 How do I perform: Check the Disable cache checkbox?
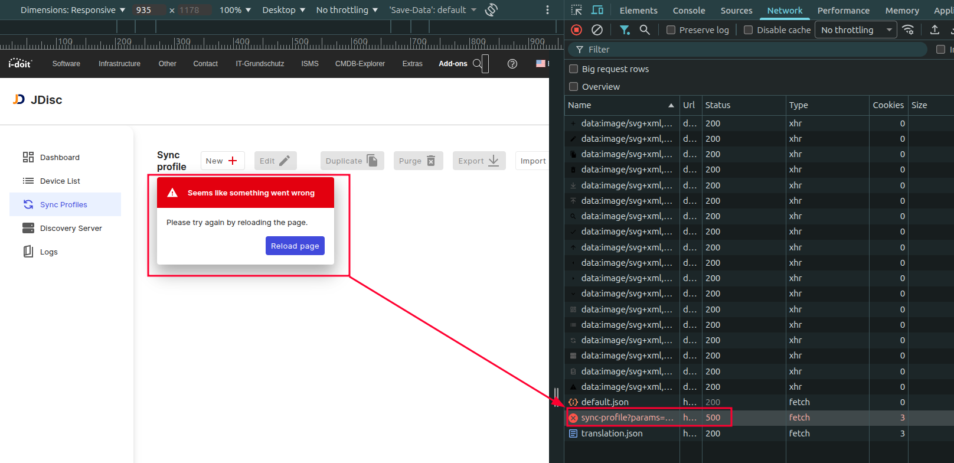click(x=749, y=30)
